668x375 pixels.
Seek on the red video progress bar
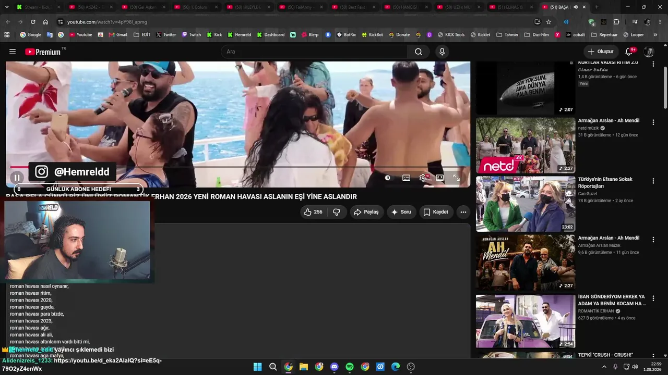pyautogui.click(x=238, y=167)
